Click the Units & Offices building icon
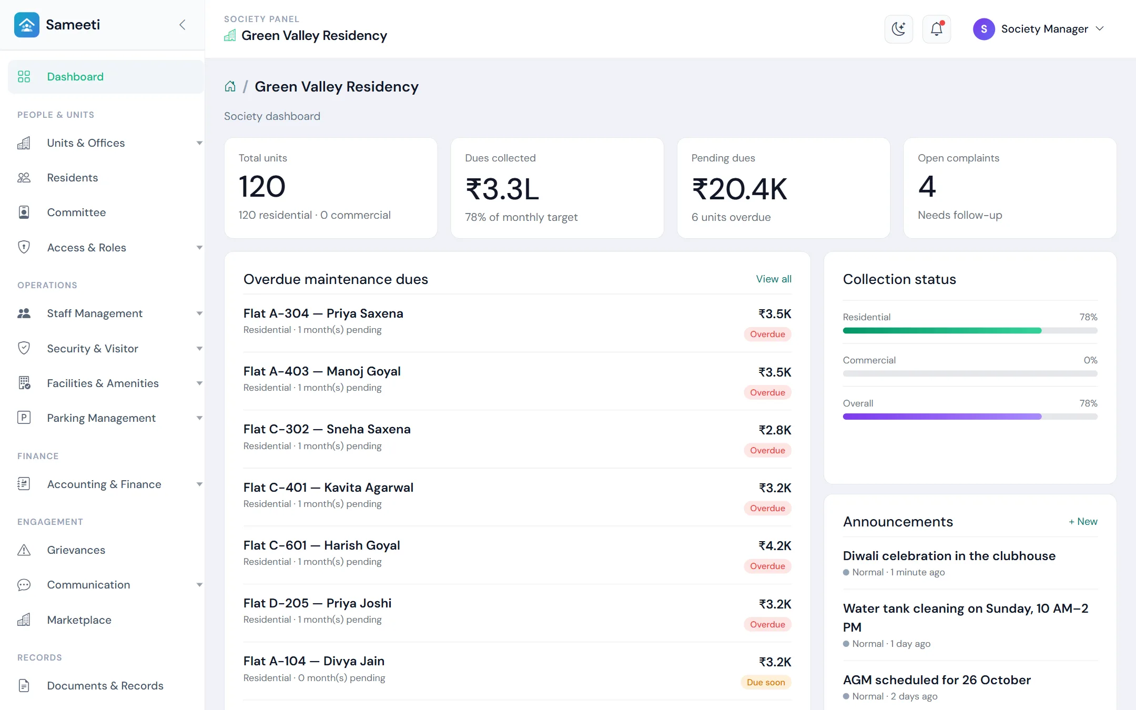This screenshot has width=1136, height=710. coord(24,143)
